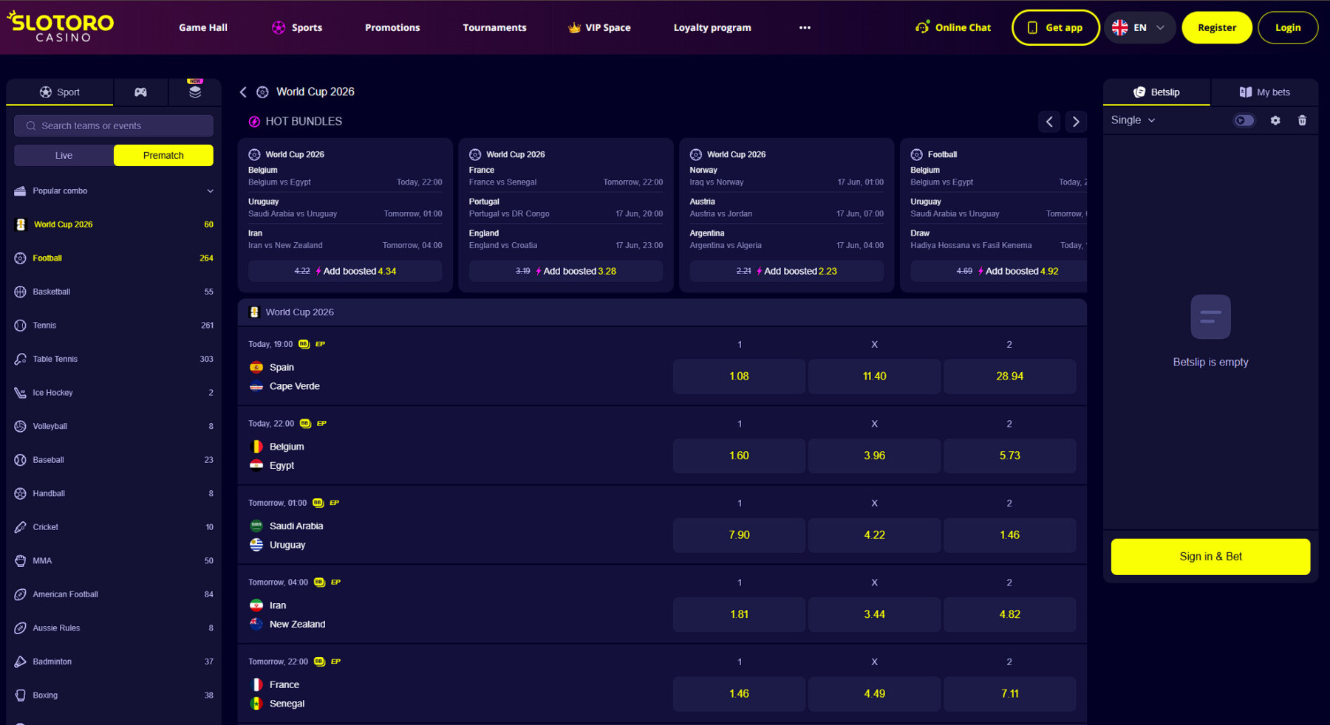Open the World Cup 2026 sidebar category

[x=114, y=224]
